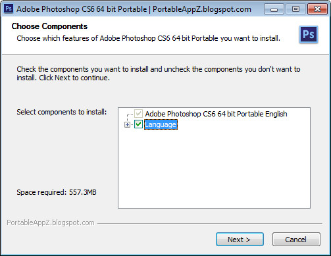
Task: Click the large Photoshop Ps logo in header
Action: pyautogui.click(x=309, y=34)
